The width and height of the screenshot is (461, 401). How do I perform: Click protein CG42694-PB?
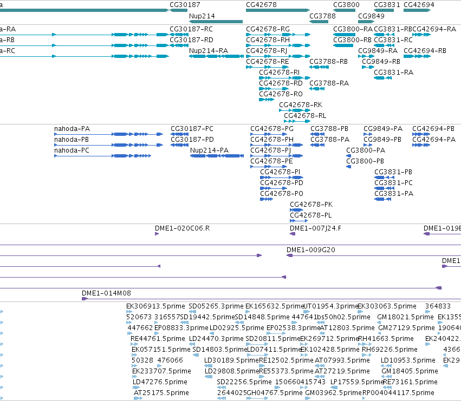433,129
